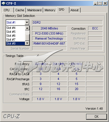Open the Mainboard tab
This screenshot has width=109, height=122.
(34, 10)
